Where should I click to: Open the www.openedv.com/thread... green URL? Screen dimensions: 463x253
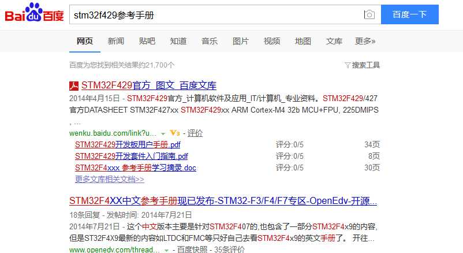114,250
